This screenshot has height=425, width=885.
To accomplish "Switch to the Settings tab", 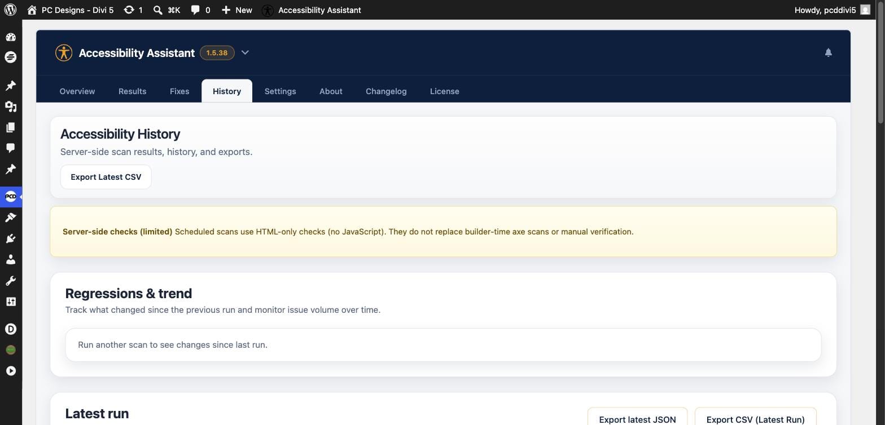I will pos(280,91).
